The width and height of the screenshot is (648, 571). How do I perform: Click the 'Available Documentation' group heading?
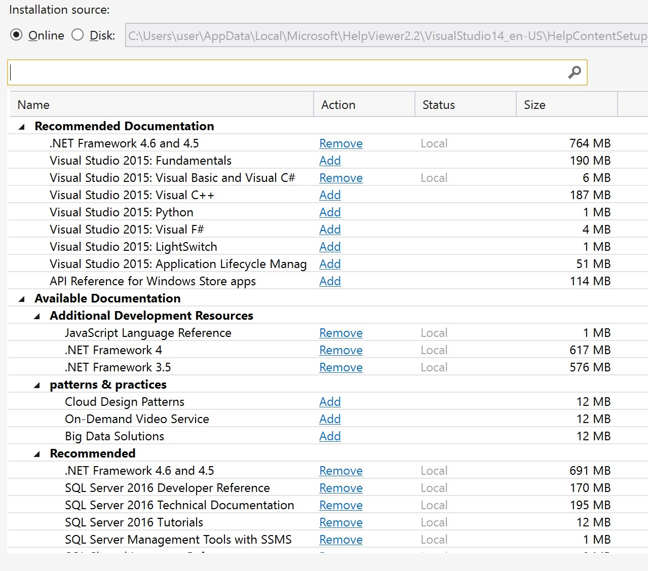pyautogui.click(x=107, y=298)
